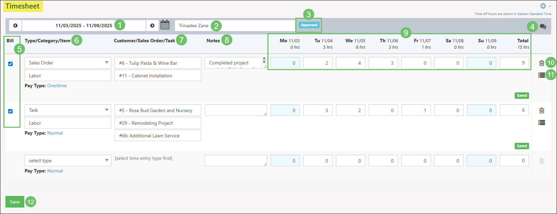The height and width of the screenshot is (214, 557).
Task: Click the Labor field in Task row
Action: 68,123
